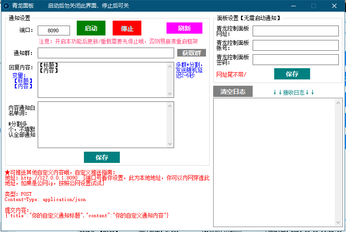Click the magenta 刷新 refresh button
Screen dimensions: 346x232
pos(184,28)
